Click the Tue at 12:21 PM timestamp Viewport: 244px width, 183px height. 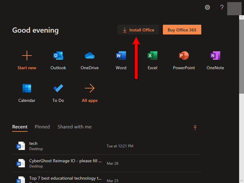coord(120,146)
